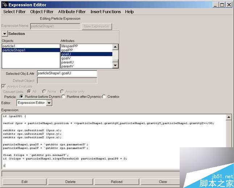Click inside the Expression text area
Screen dimensions: 234x188
click(114, 141)
